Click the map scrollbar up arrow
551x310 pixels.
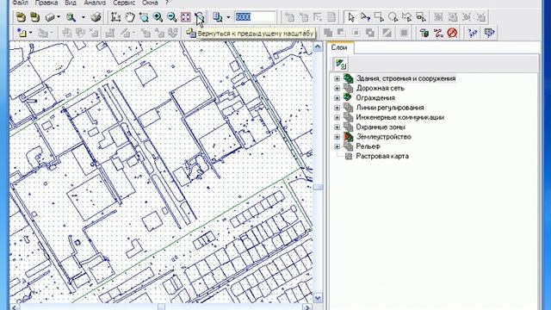[x=318, y=46]
